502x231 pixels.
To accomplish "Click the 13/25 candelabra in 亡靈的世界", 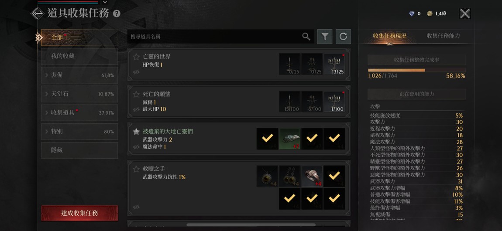I will click(x=334, y=64).
